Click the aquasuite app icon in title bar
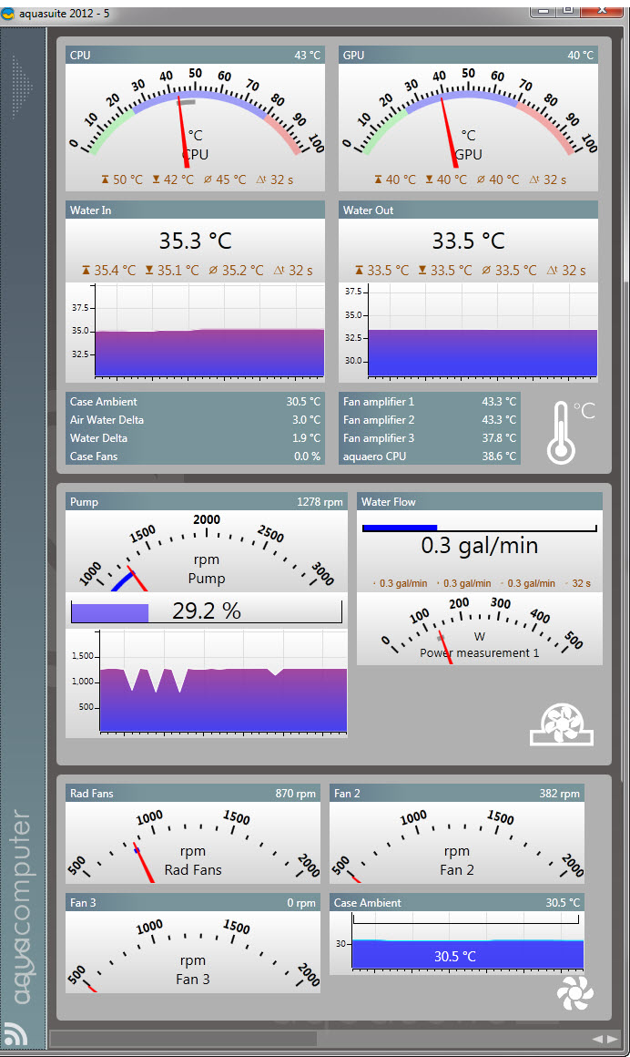630x1057 pixels. (x=9, y=8)
